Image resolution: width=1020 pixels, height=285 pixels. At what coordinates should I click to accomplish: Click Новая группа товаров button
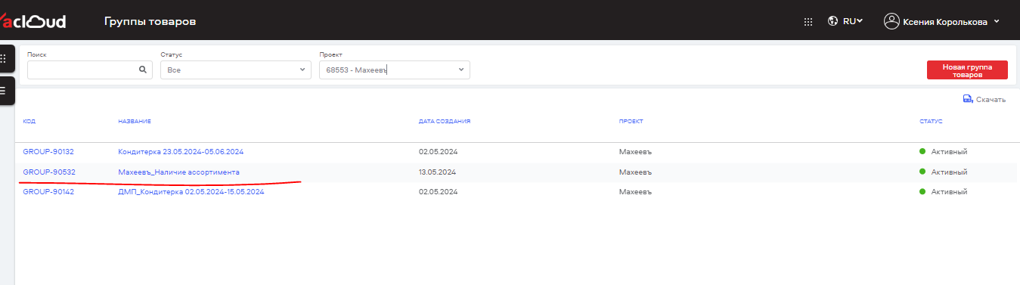coord(967,70)
